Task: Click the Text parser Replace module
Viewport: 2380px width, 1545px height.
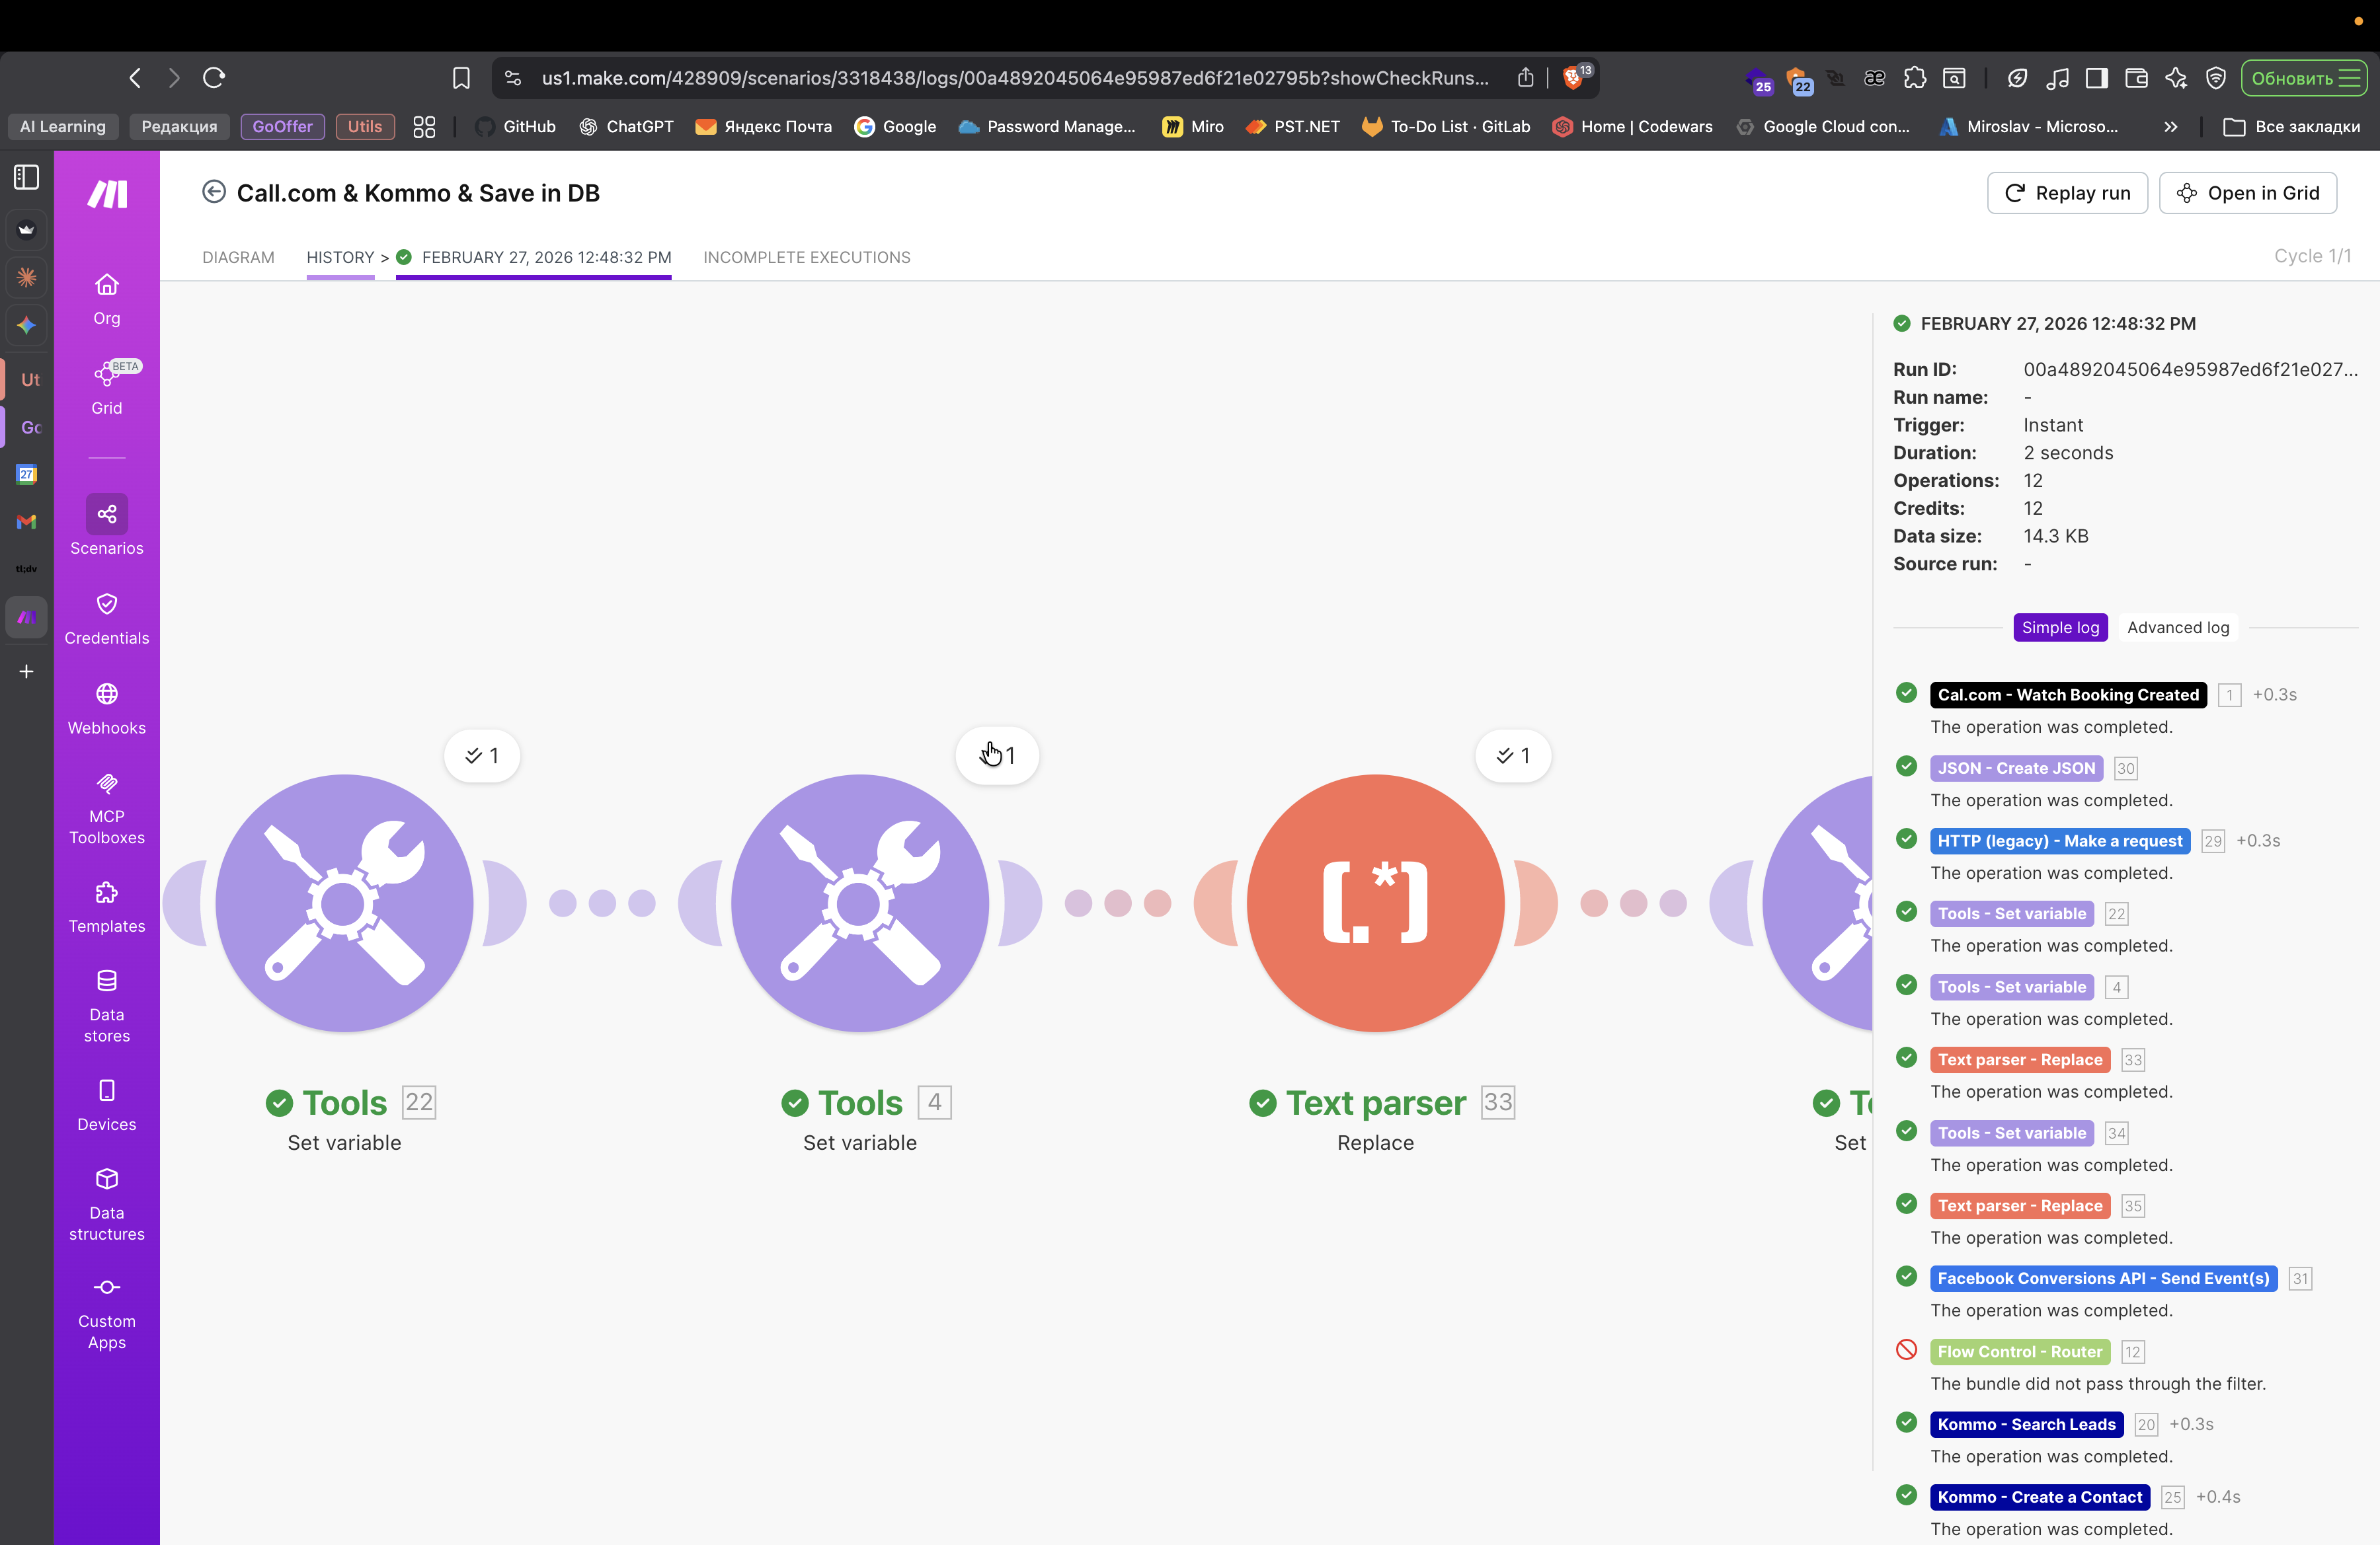Action: (x=1375, y=903)
